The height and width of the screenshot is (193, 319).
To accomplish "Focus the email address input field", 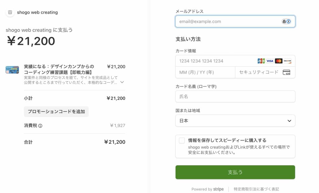I will coord(227,22).
